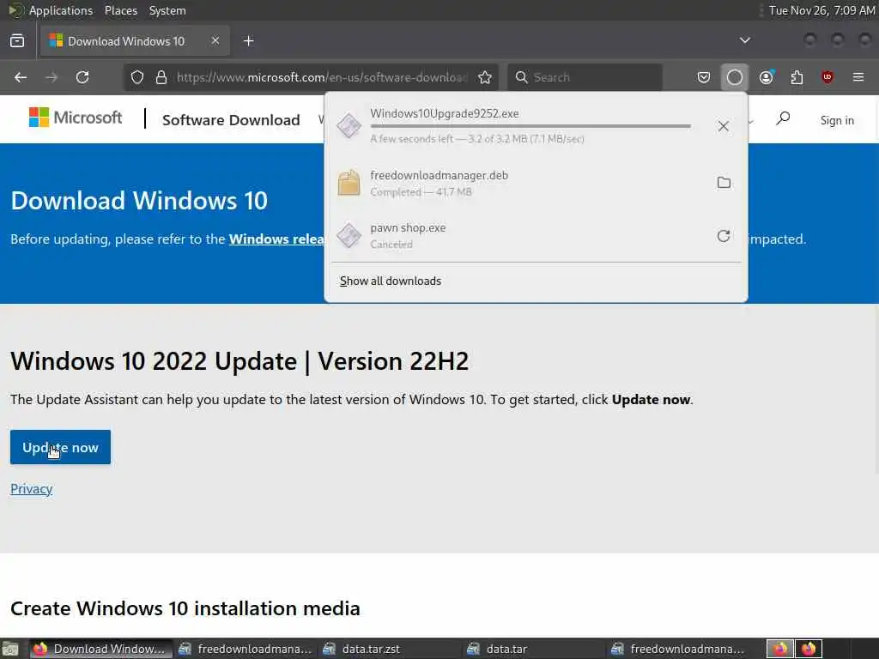
Task: Retry the pawn shop.exe download
Action: [724, 236]
